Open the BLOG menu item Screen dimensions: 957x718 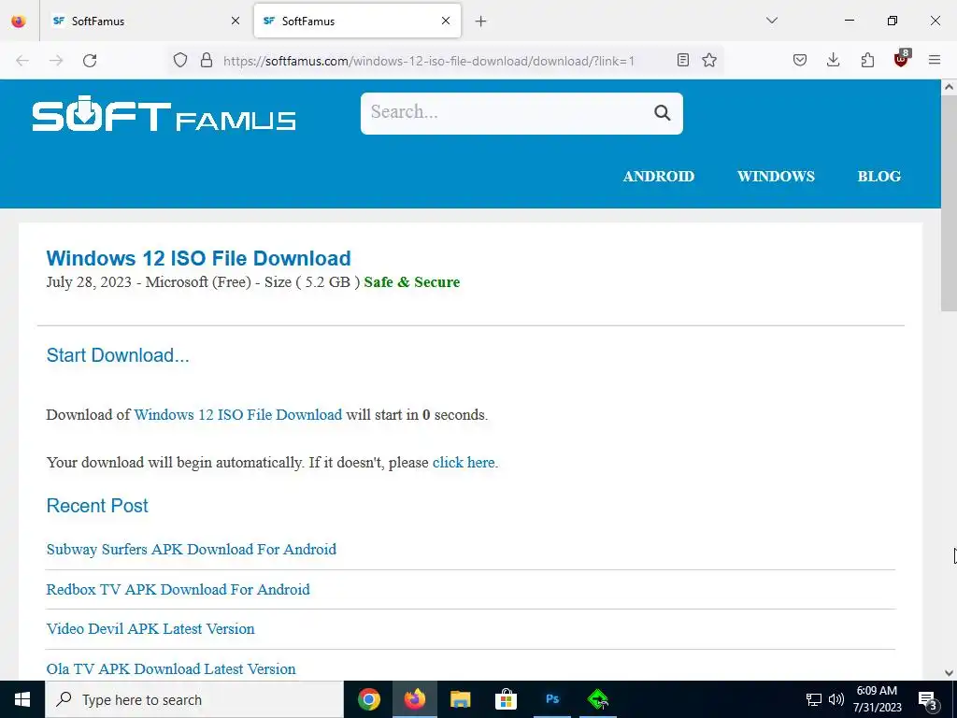tap(878, 177)
